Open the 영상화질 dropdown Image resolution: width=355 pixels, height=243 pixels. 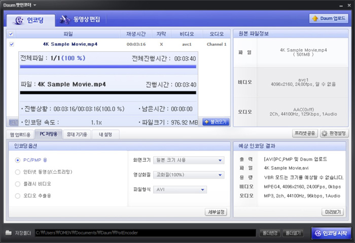click(189, 175)
